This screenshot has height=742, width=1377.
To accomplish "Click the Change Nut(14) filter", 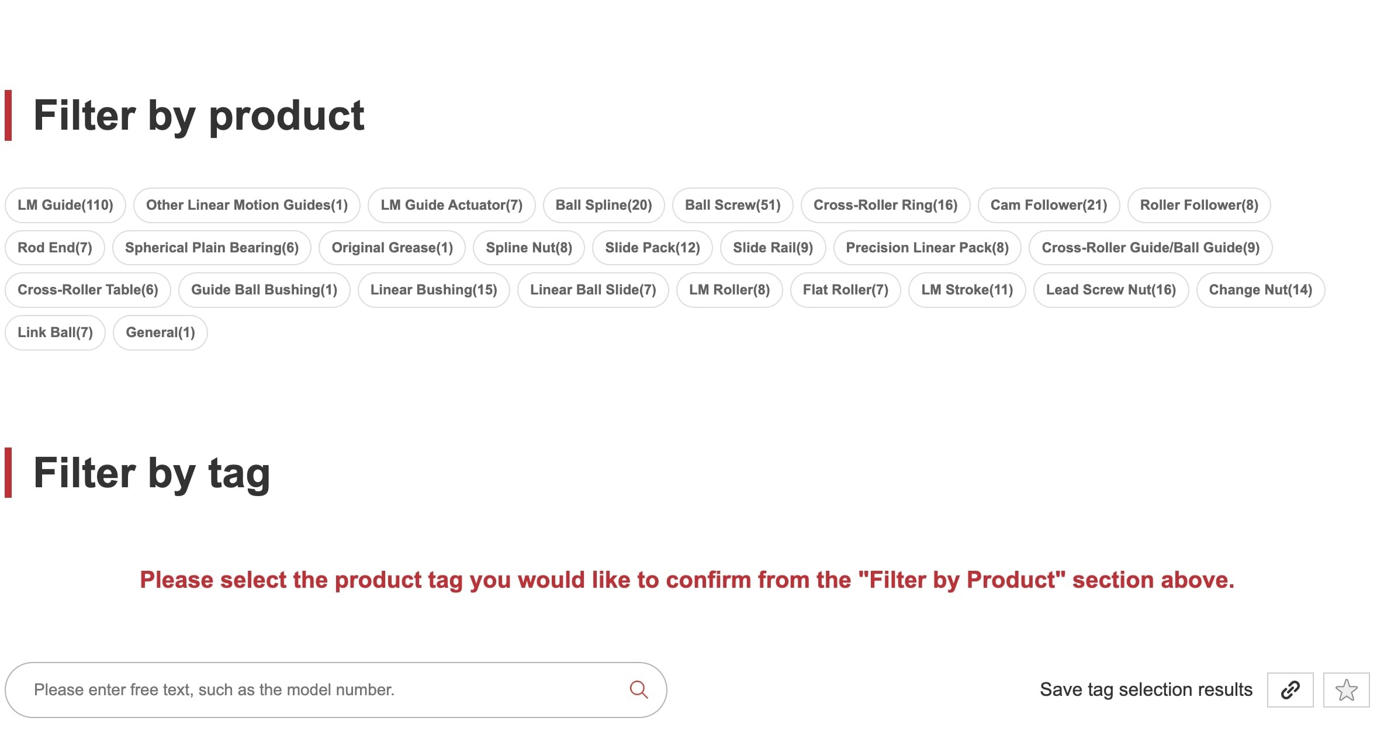I will [x=1260, y=290].
